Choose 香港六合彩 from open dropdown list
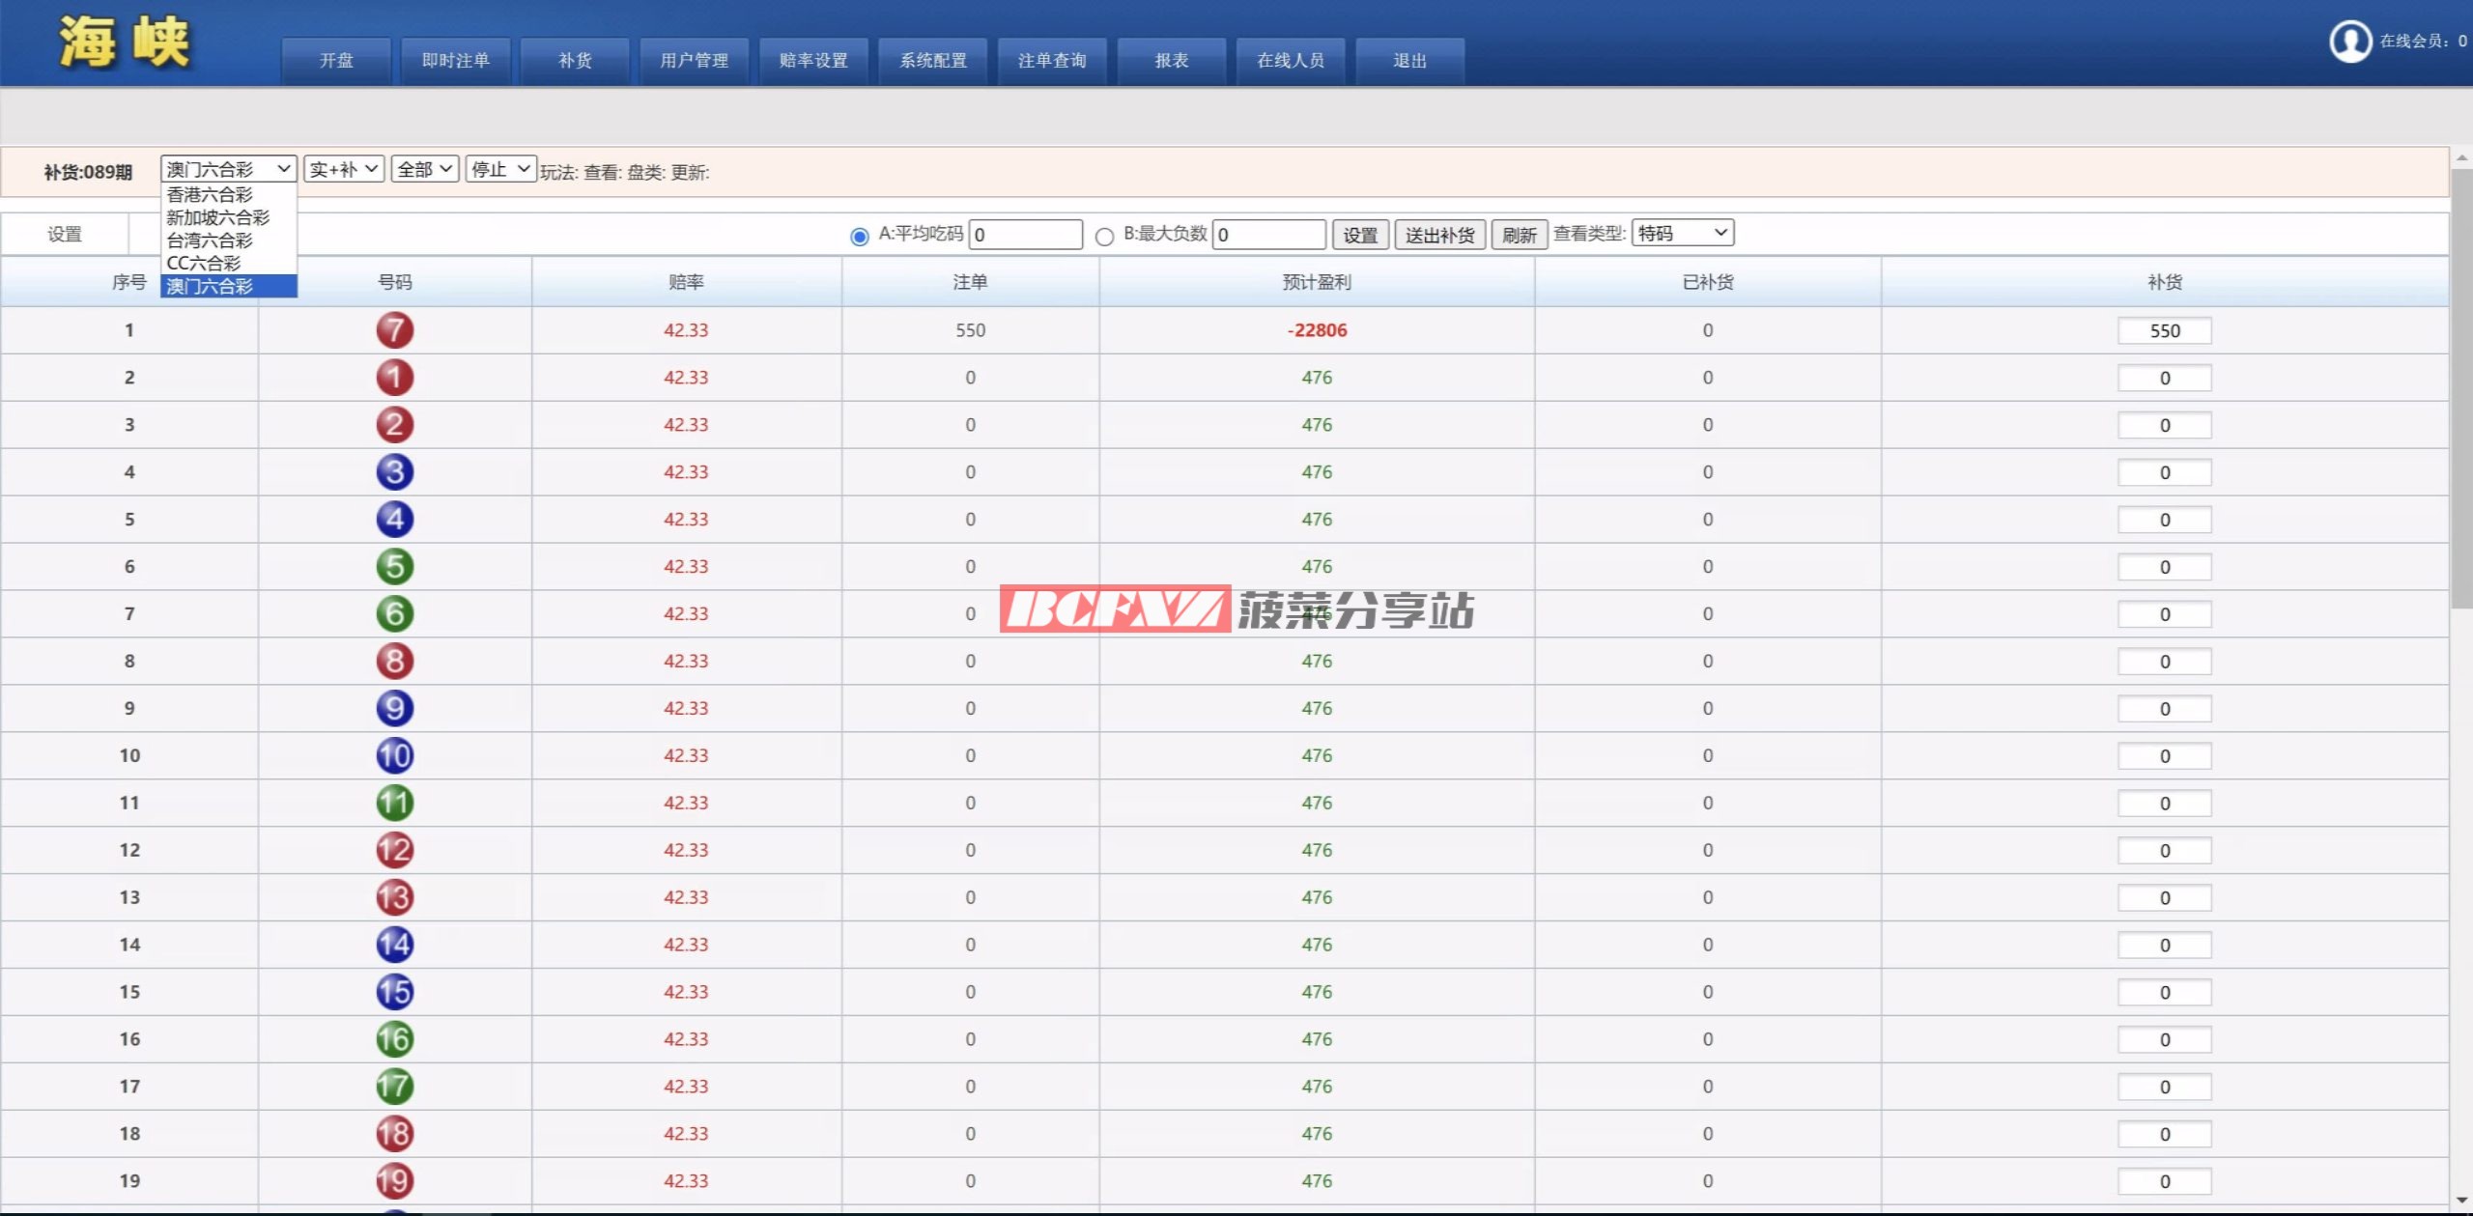This screenshot has width=2473, height=1216. coord(210,194)
